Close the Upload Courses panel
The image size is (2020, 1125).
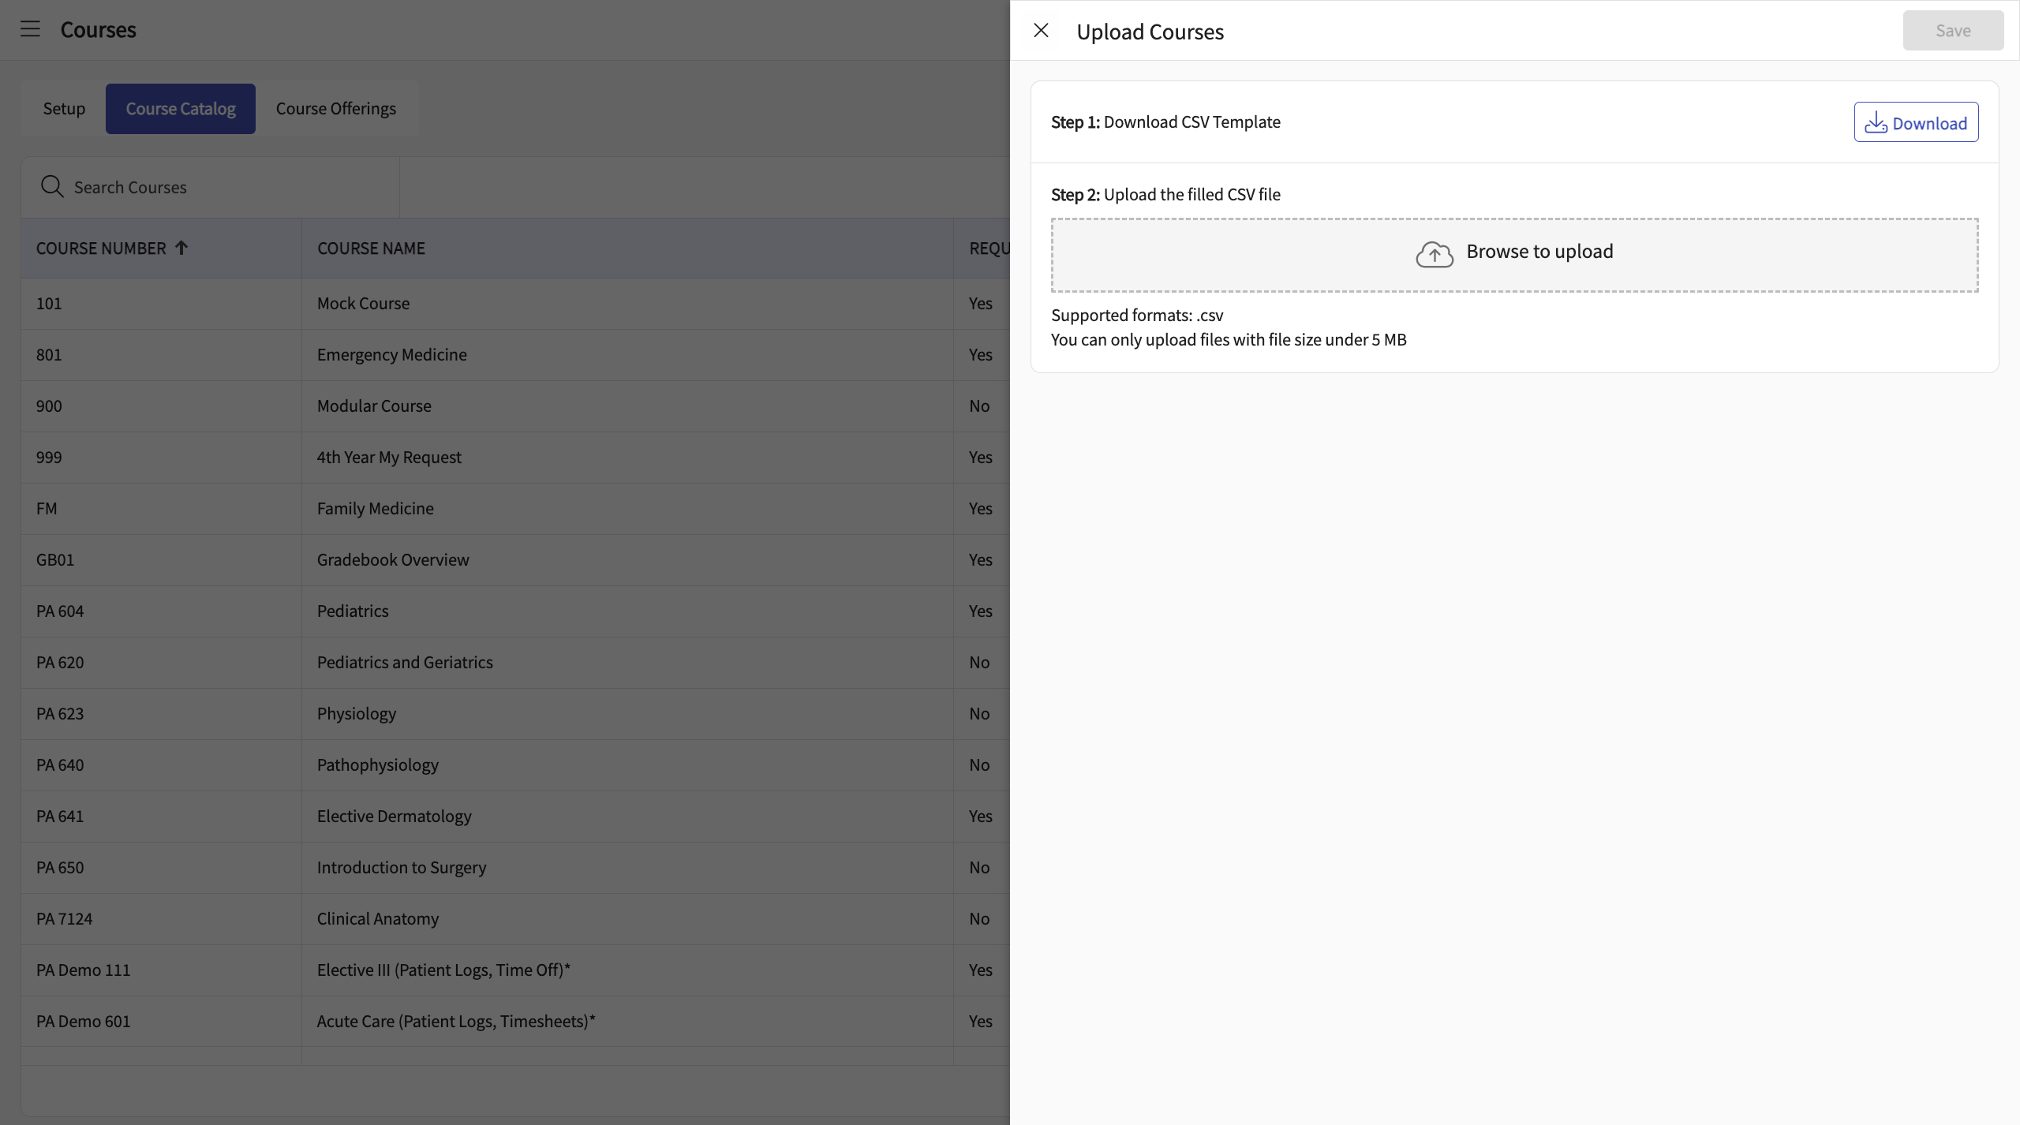[x=1041, y=31]
